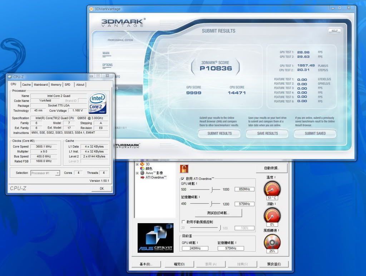Click the ASUS Catalyst Control Center logo
366x276 pixels.
tap(155, 238)
